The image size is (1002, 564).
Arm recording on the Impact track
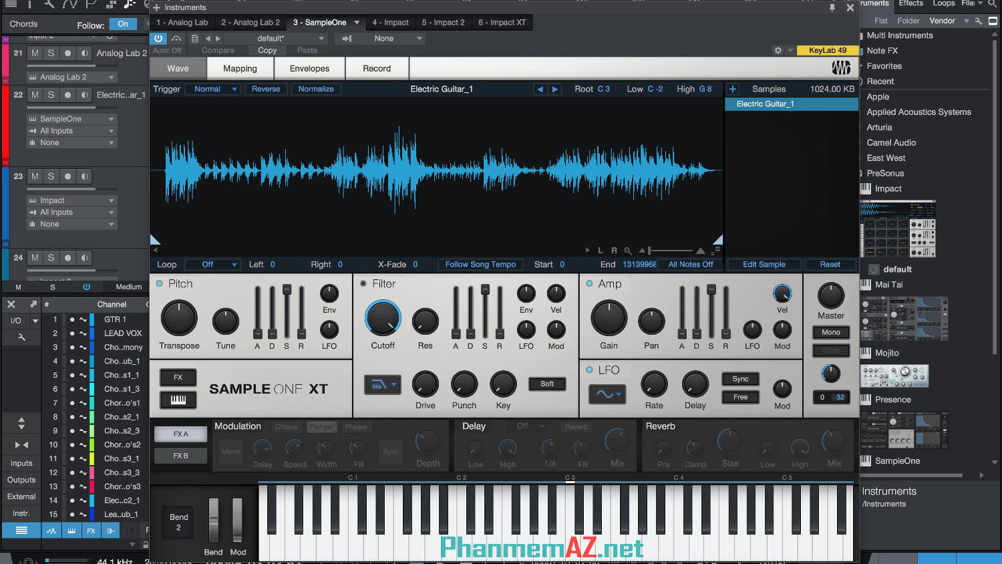67,176
